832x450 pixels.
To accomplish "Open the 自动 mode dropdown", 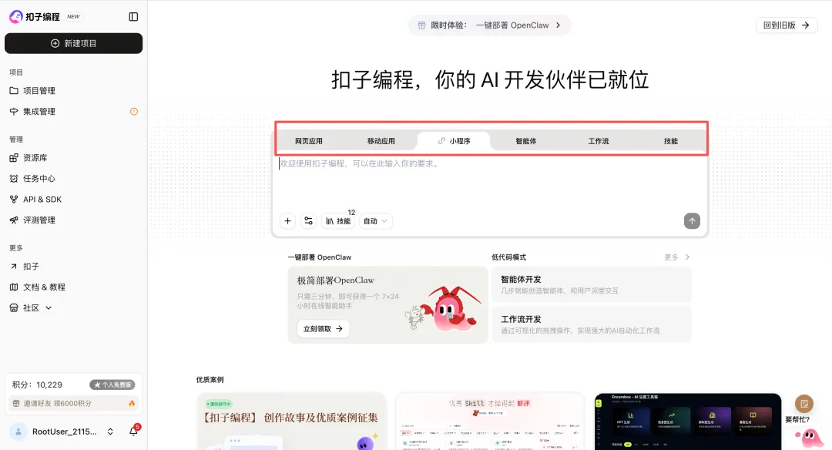I will tap(376, 221).
